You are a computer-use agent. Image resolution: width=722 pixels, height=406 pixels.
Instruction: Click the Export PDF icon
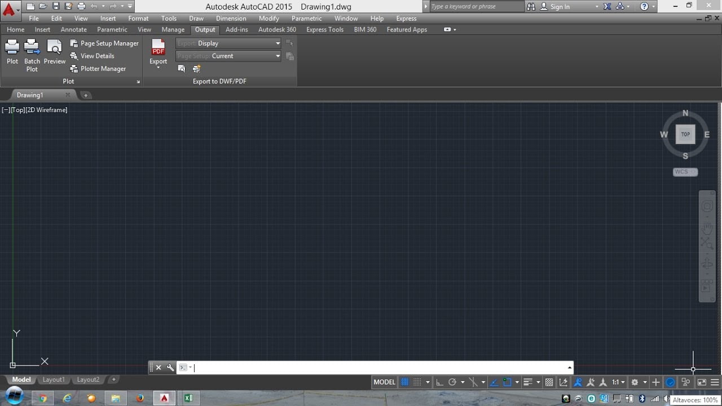point(159,47)
